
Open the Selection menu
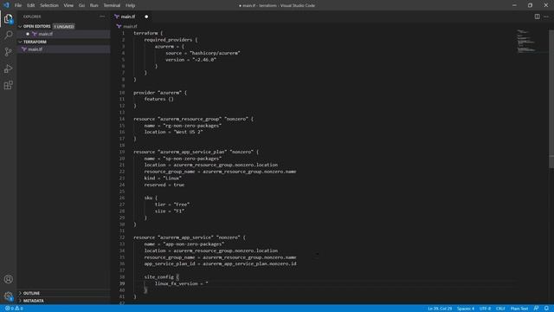point(49,5)
